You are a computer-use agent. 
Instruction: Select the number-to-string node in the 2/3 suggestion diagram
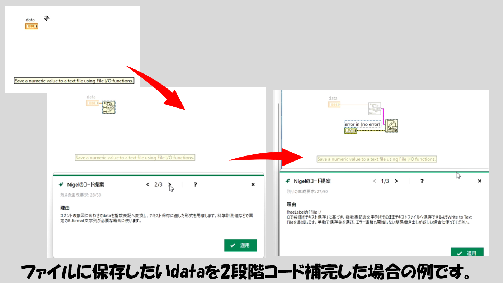[x=109, y=107]
